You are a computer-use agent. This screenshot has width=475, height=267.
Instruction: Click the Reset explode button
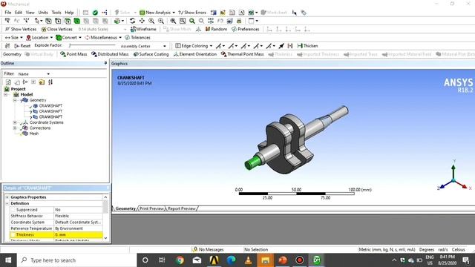(22, 46)
